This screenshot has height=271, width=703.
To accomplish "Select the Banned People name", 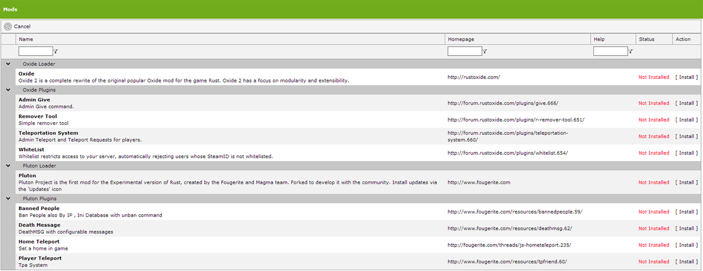I will 39,208.
